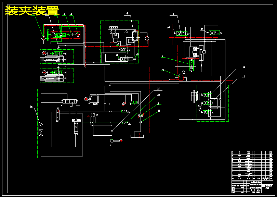Select the hatched piston cylinder in the pump block
Viewport: 277px width, 197px height.
click(x=77, y=120)
